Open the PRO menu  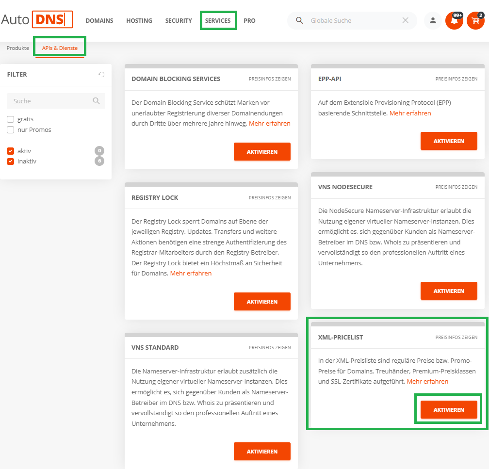(249, 20)
